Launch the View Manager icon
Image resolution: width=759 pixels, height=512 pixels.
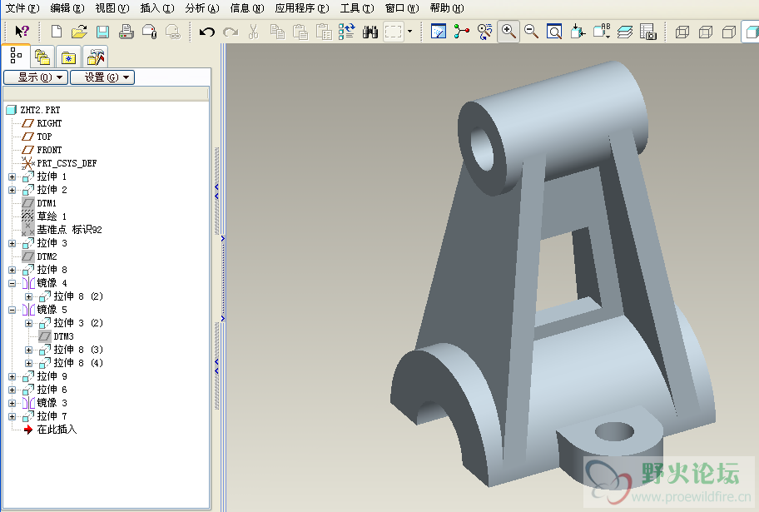pyautogui.click(x=648, y=32)
